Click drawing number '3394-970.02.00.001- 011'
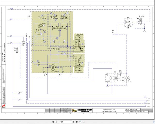This screenshot has width=155, height=124. [137, 112]
